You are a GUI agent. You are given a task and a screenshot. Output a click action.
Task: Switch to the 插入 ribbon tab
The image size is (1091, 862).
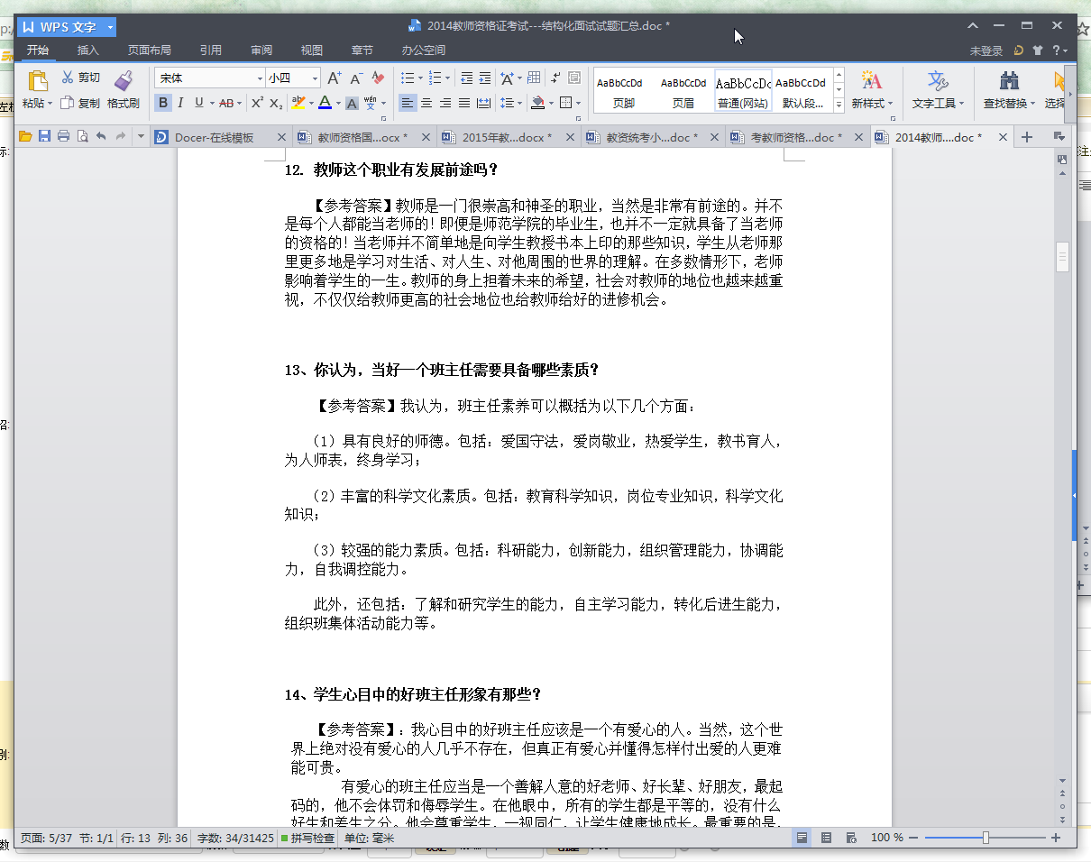point(88,50)
